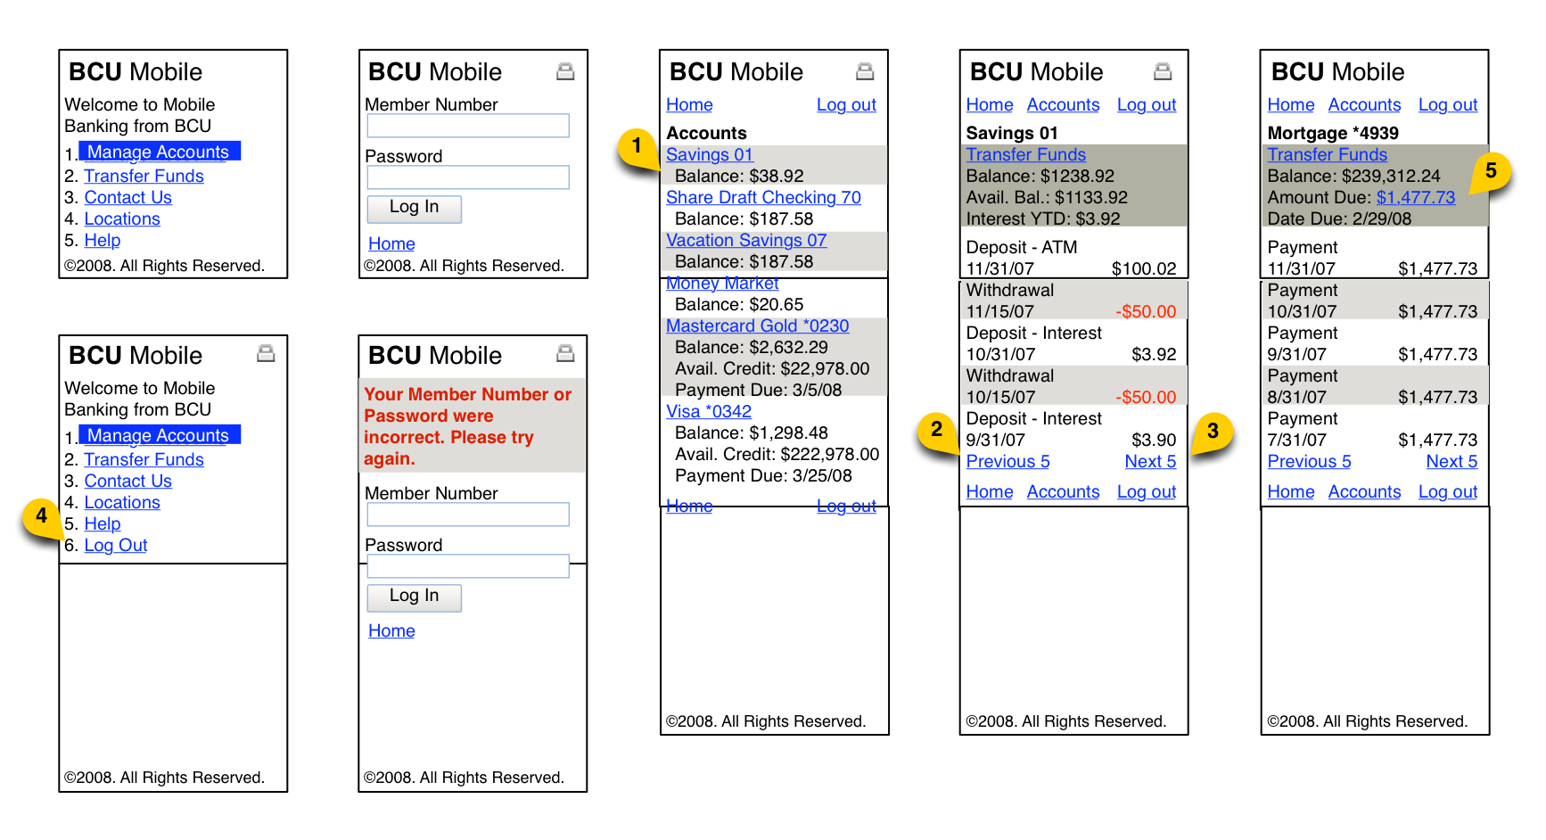Click the yellow annotation marker numbered 2
Image resolution: width=1546 pixels, height=840 pixels.
click(x=936, y=430)
